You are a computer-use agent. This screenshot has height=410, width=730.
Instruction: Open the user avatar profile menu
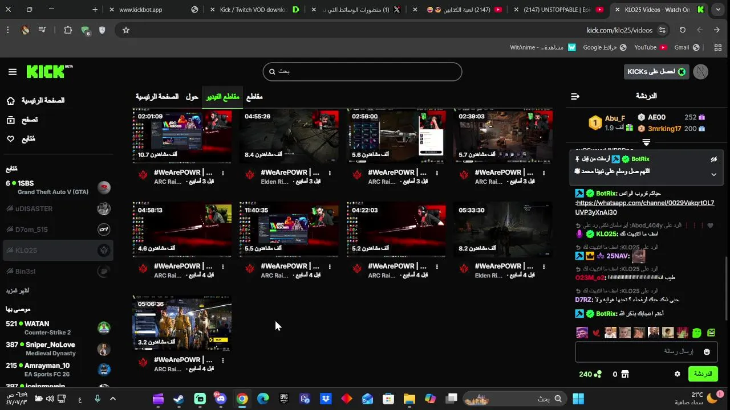click(700, 72)
